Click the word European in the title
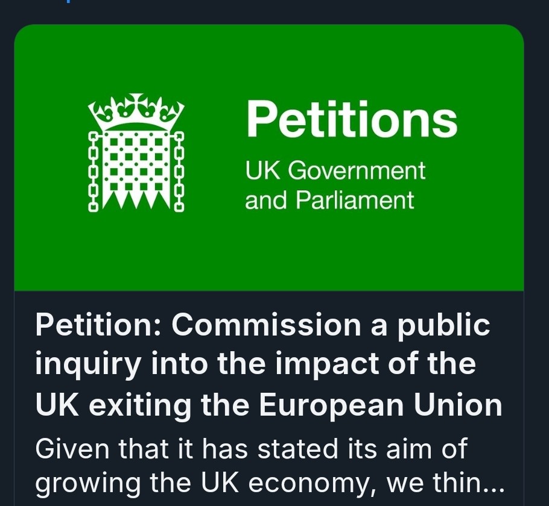 (331, 405)
